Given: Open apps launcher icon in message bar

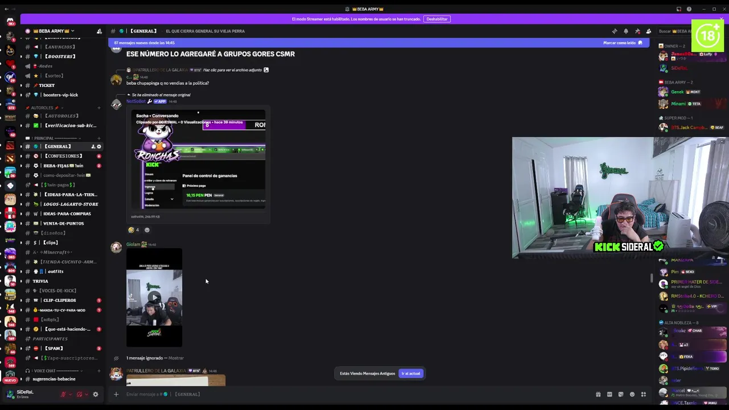Looking at the screenshot, I should pos(644,394).
